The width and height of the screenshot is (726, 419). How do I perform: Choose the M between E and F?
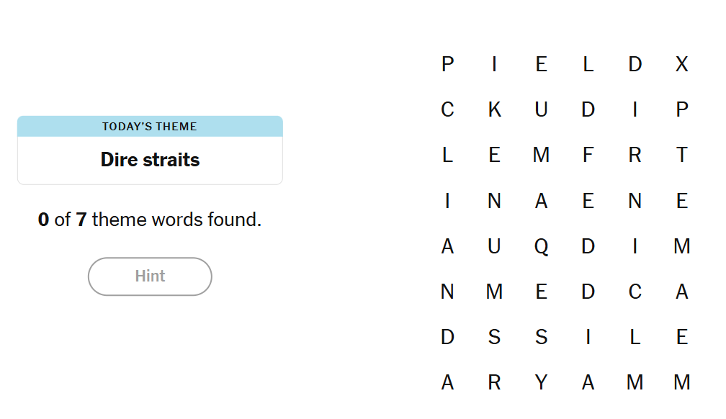541,155
